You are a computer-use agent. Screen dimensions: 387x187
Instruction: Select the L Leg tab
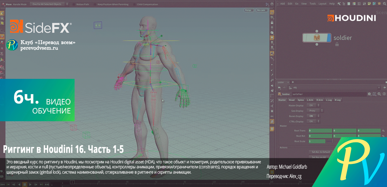coord(329,100)
